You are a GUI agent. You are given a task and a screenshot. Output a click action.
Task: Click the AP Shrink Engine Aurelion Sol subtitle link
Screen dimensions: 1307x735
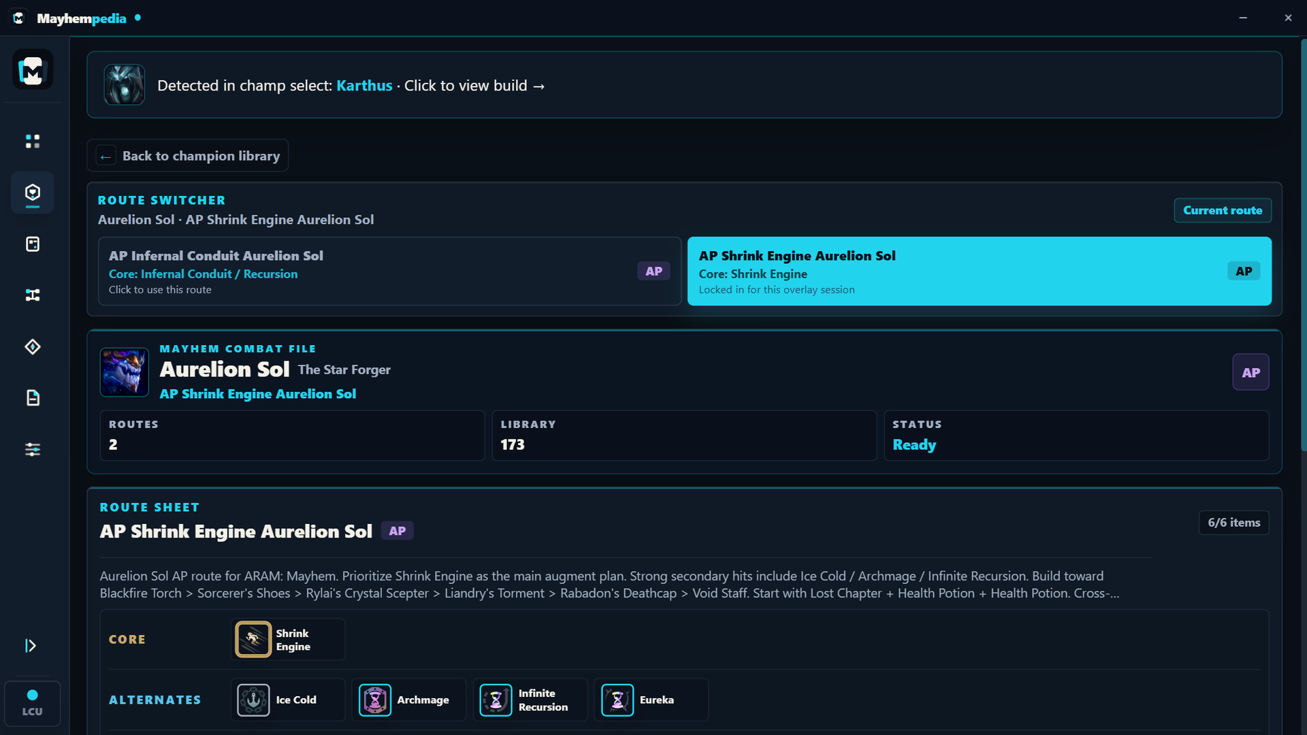[x=257, y=394]
